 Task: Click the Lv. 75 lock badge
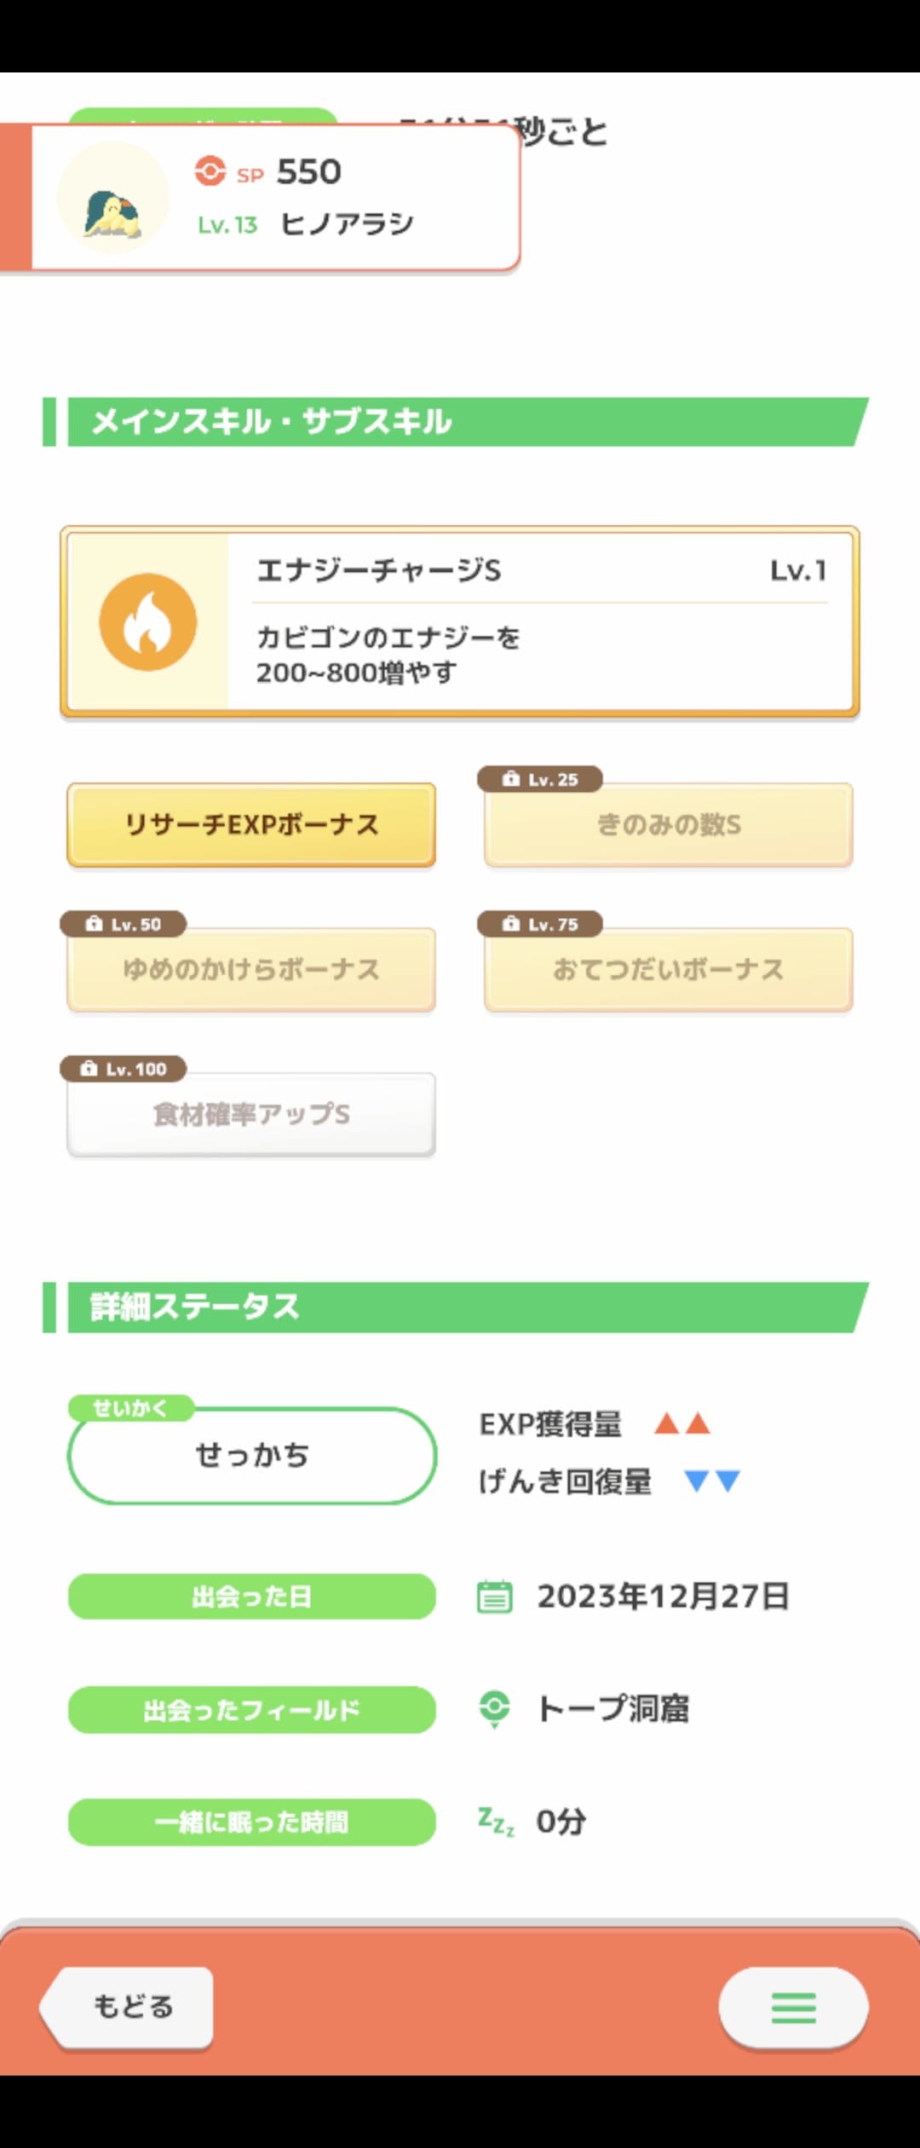pos(540,924)
